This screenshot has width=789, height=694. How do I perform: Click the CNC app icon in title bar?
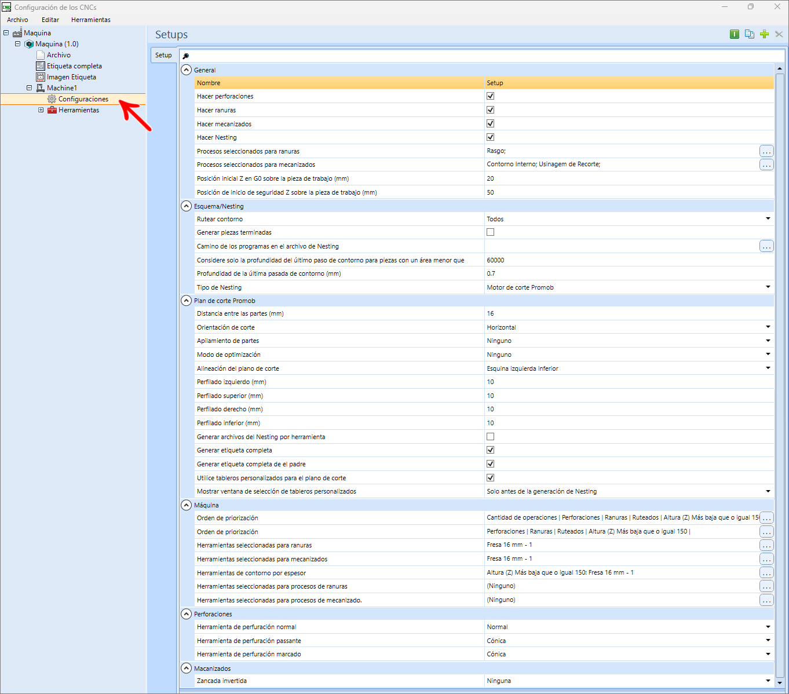click(x=6, y=7)
